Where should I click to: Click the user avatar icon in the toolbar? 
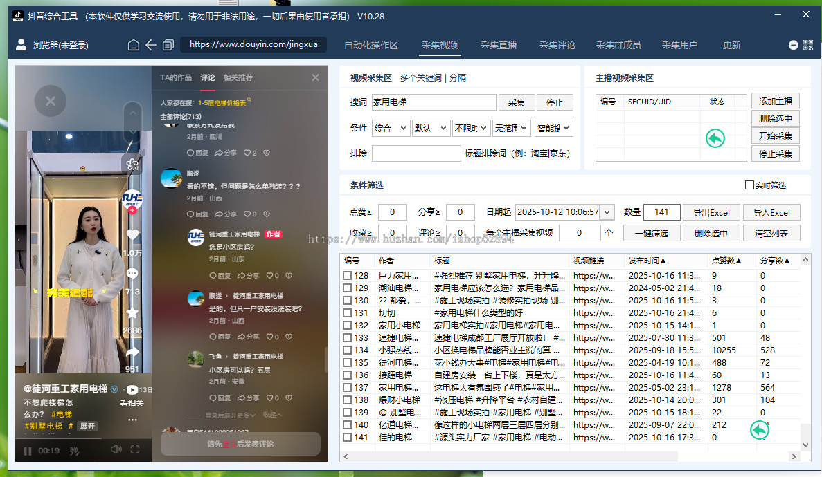21,44
